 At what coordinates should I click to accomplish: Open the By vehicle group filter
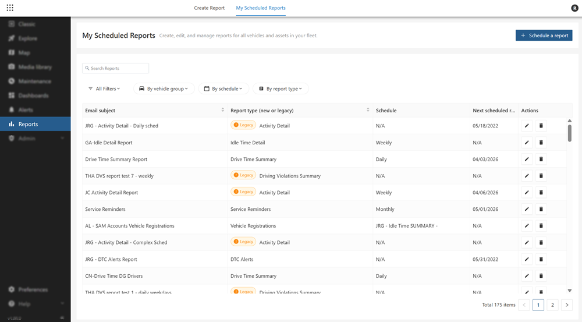tap(164, 89)
